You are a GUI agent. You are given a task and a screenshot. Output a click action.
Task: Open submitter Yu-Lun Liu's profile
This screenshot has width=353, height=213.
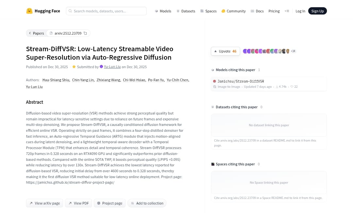tap(112, 67)
